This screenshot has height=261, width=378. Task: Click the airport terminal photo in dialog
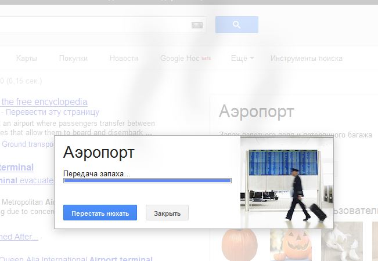click(x=287, y=182)
